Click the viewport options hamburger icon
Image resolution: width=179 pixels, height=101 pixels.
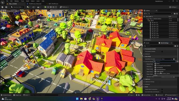(x=2, y=11)
